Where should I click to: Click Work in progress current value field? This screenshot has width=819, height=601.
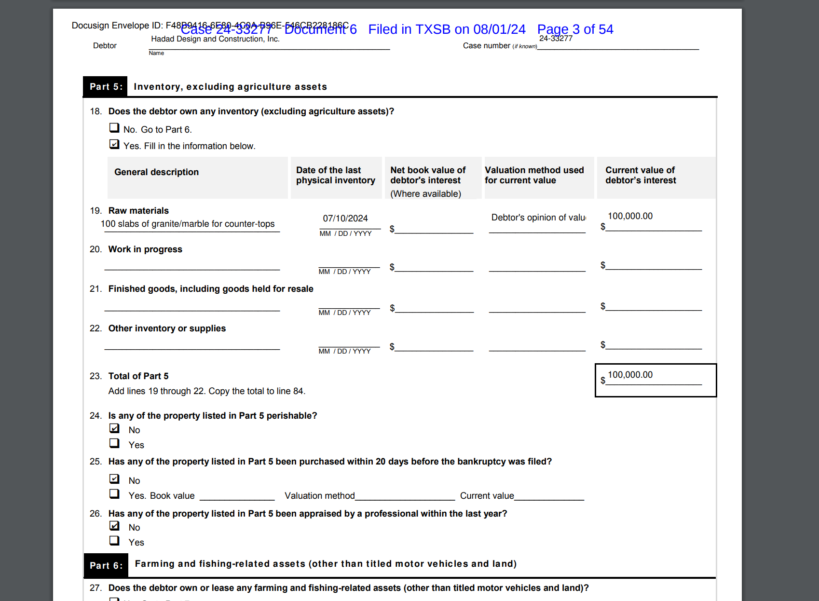coord(654,263)
